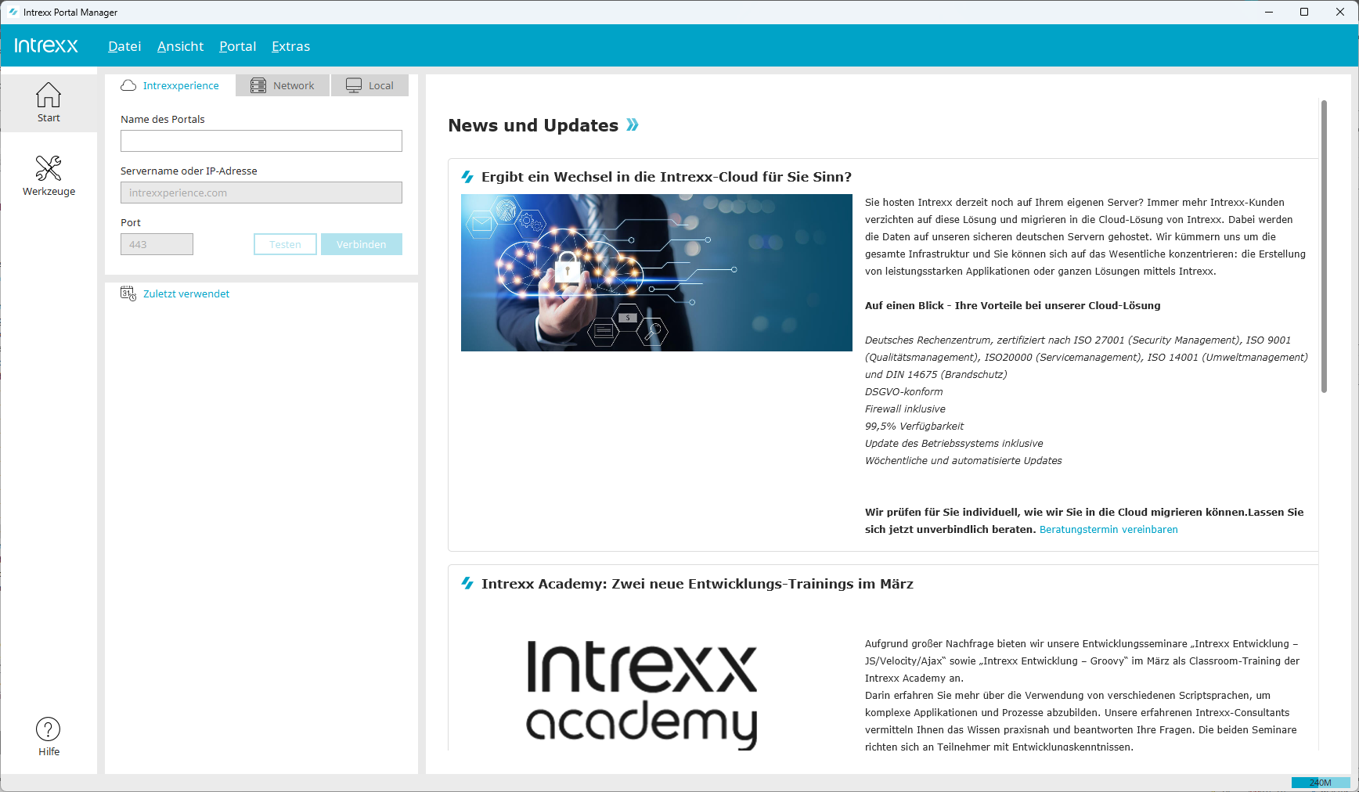Image resolution: width=1359 pixels, height=792 pixels.
Task: Maximize the Portal Manager window
Action: pyautogui.click(x=1304, y=12)
